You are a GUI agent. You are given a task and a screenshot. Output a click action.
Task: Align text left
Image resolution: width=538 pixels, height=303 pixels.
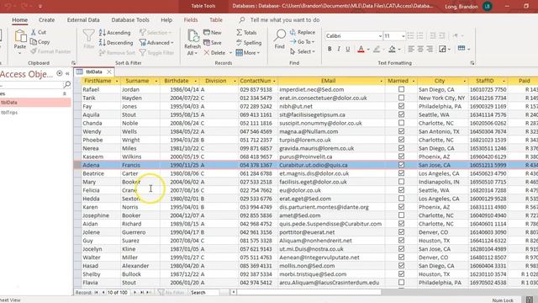coord(411,49)
